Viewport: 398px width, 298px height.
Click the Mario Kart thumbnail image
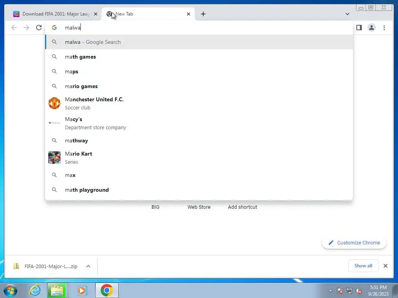point(54,158)
